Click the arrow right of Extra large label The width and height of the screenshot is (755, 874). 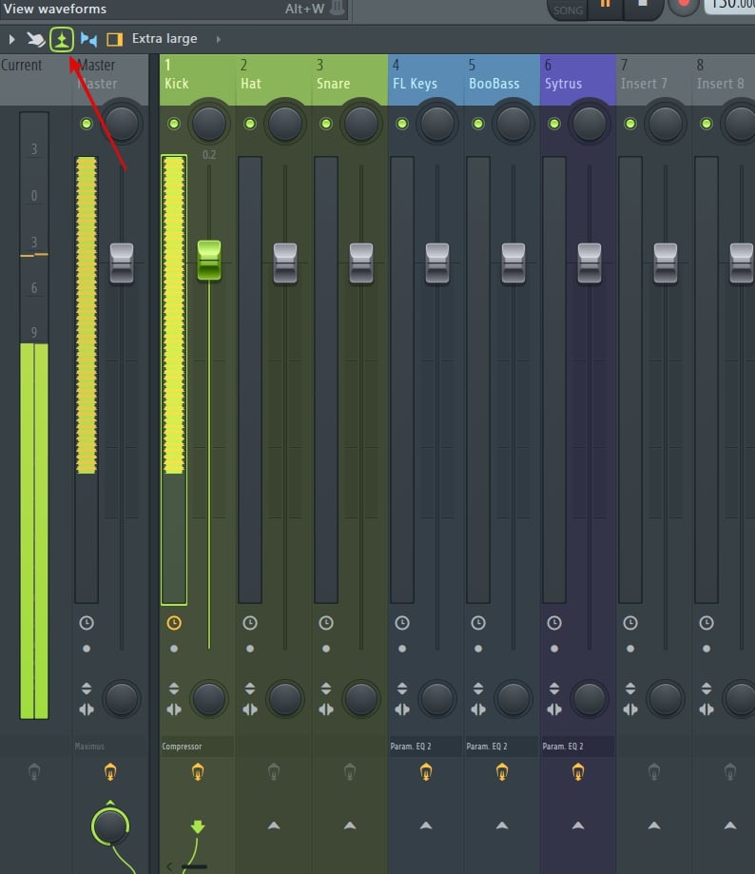[216, 39]
